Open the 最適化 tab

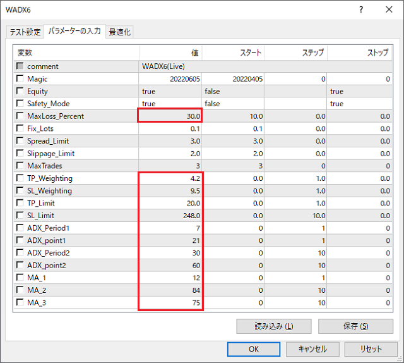(119, 32)
